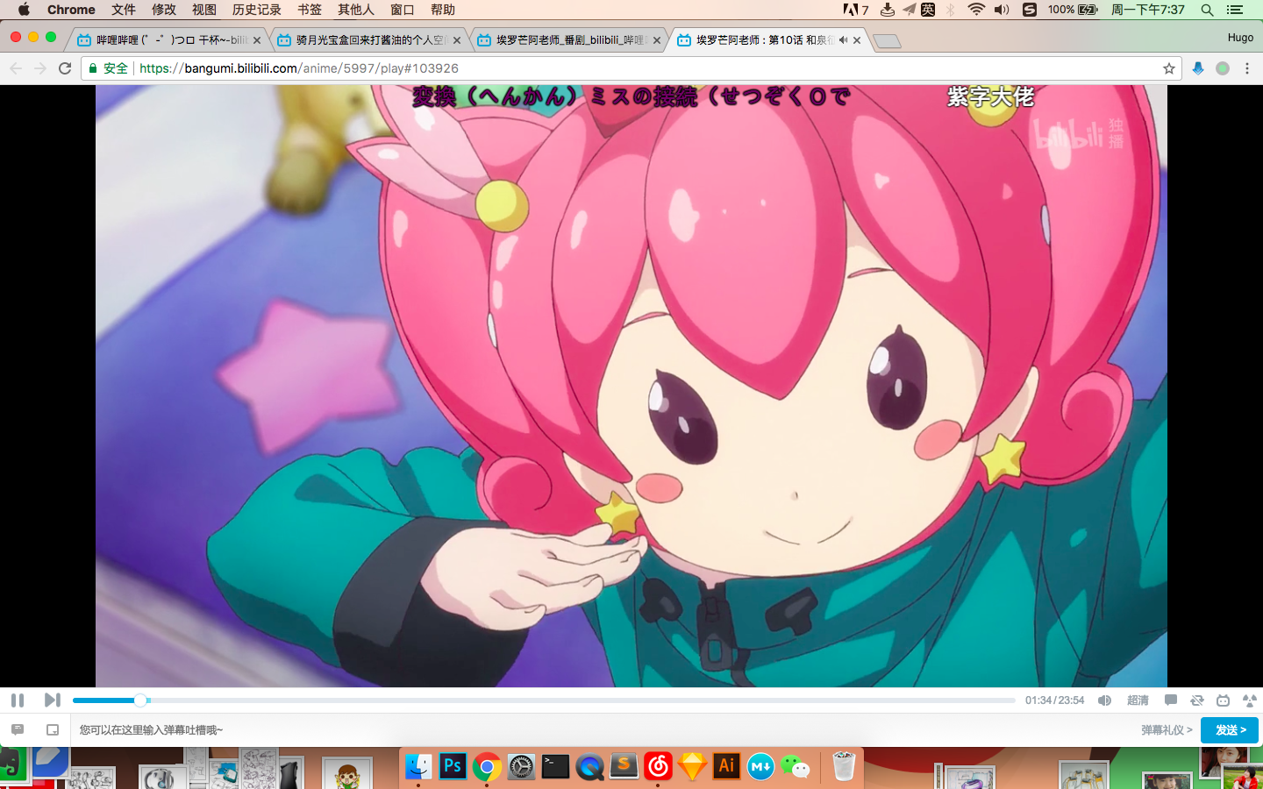Open Spotlight search

(x=1208, y=10)
